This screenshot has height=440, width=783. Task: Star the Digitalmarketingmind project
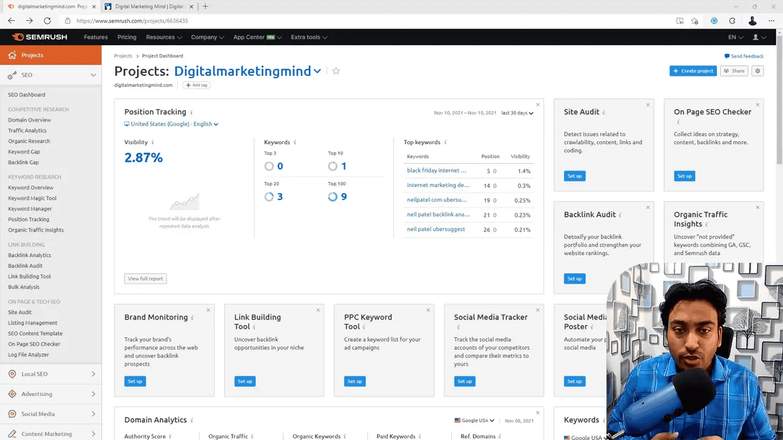pos(335,71)
